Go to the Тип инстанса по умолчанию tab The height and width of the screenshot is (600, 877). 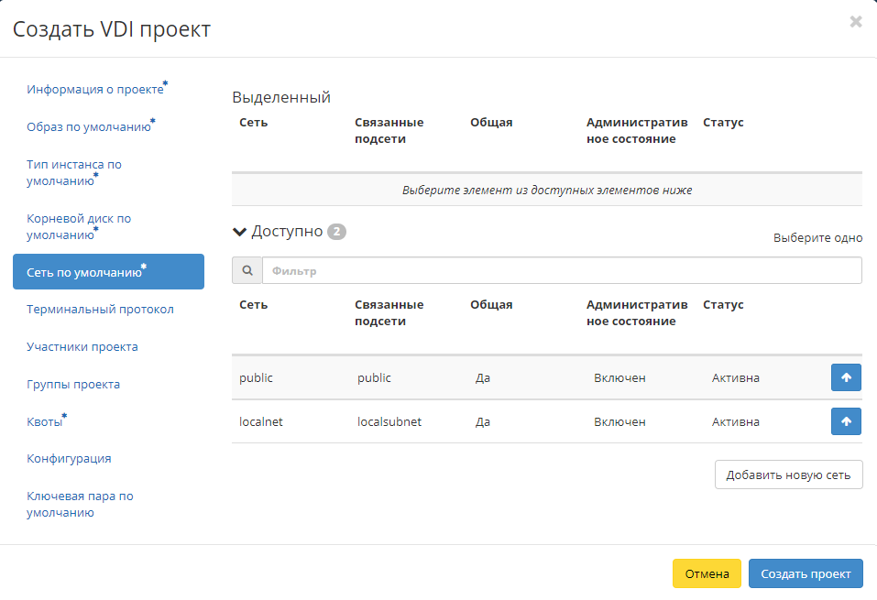[74, 172]
